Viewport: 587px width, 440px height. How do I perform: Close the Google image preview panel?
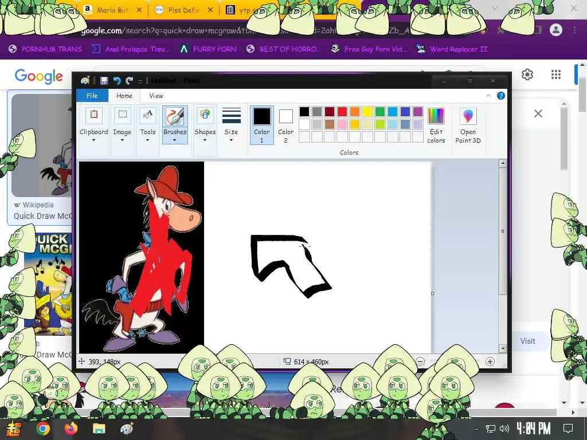pos(538,113)
